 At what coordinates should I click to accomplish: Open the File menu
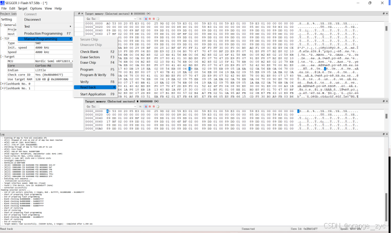(4, 8)
